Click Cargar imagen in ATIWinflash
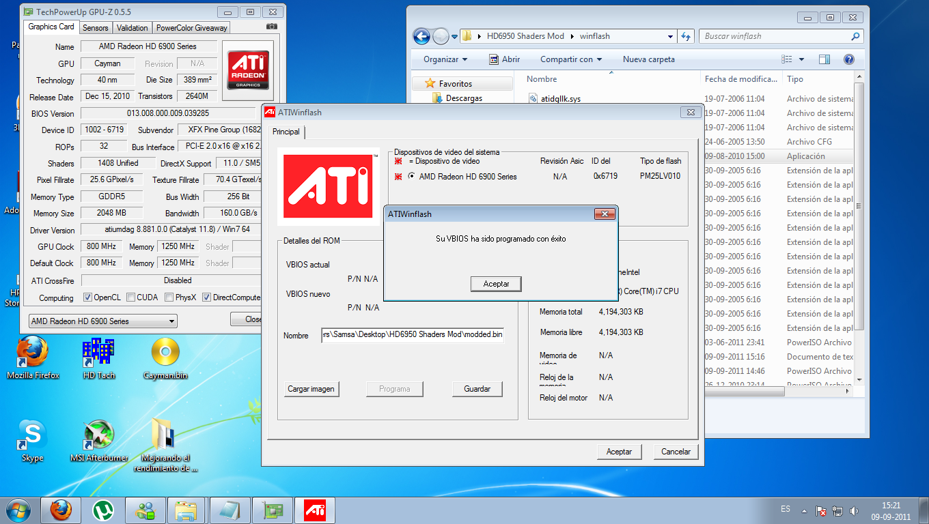This screenshot has height=524, width=929. (311, 389)
